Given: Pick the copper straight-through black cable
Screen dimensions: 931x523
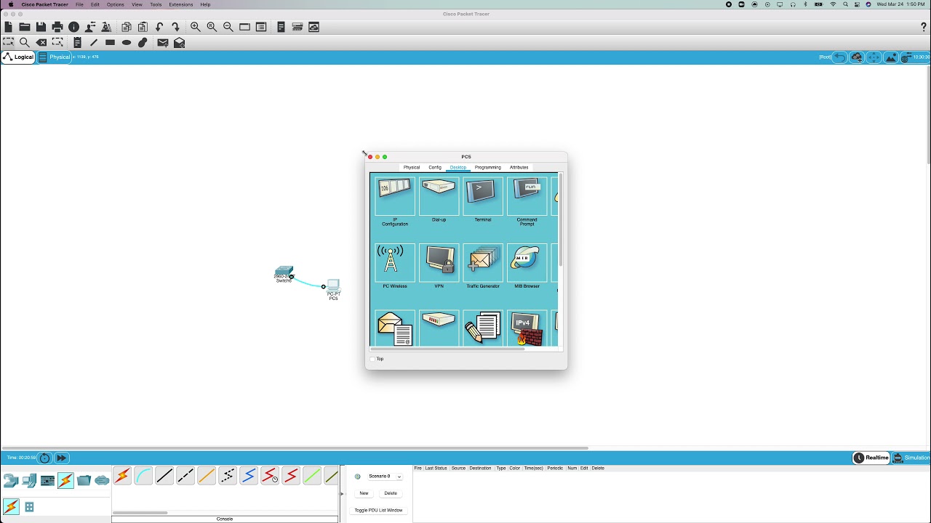Looking at the screenshot, I should [x=164, y=477].
